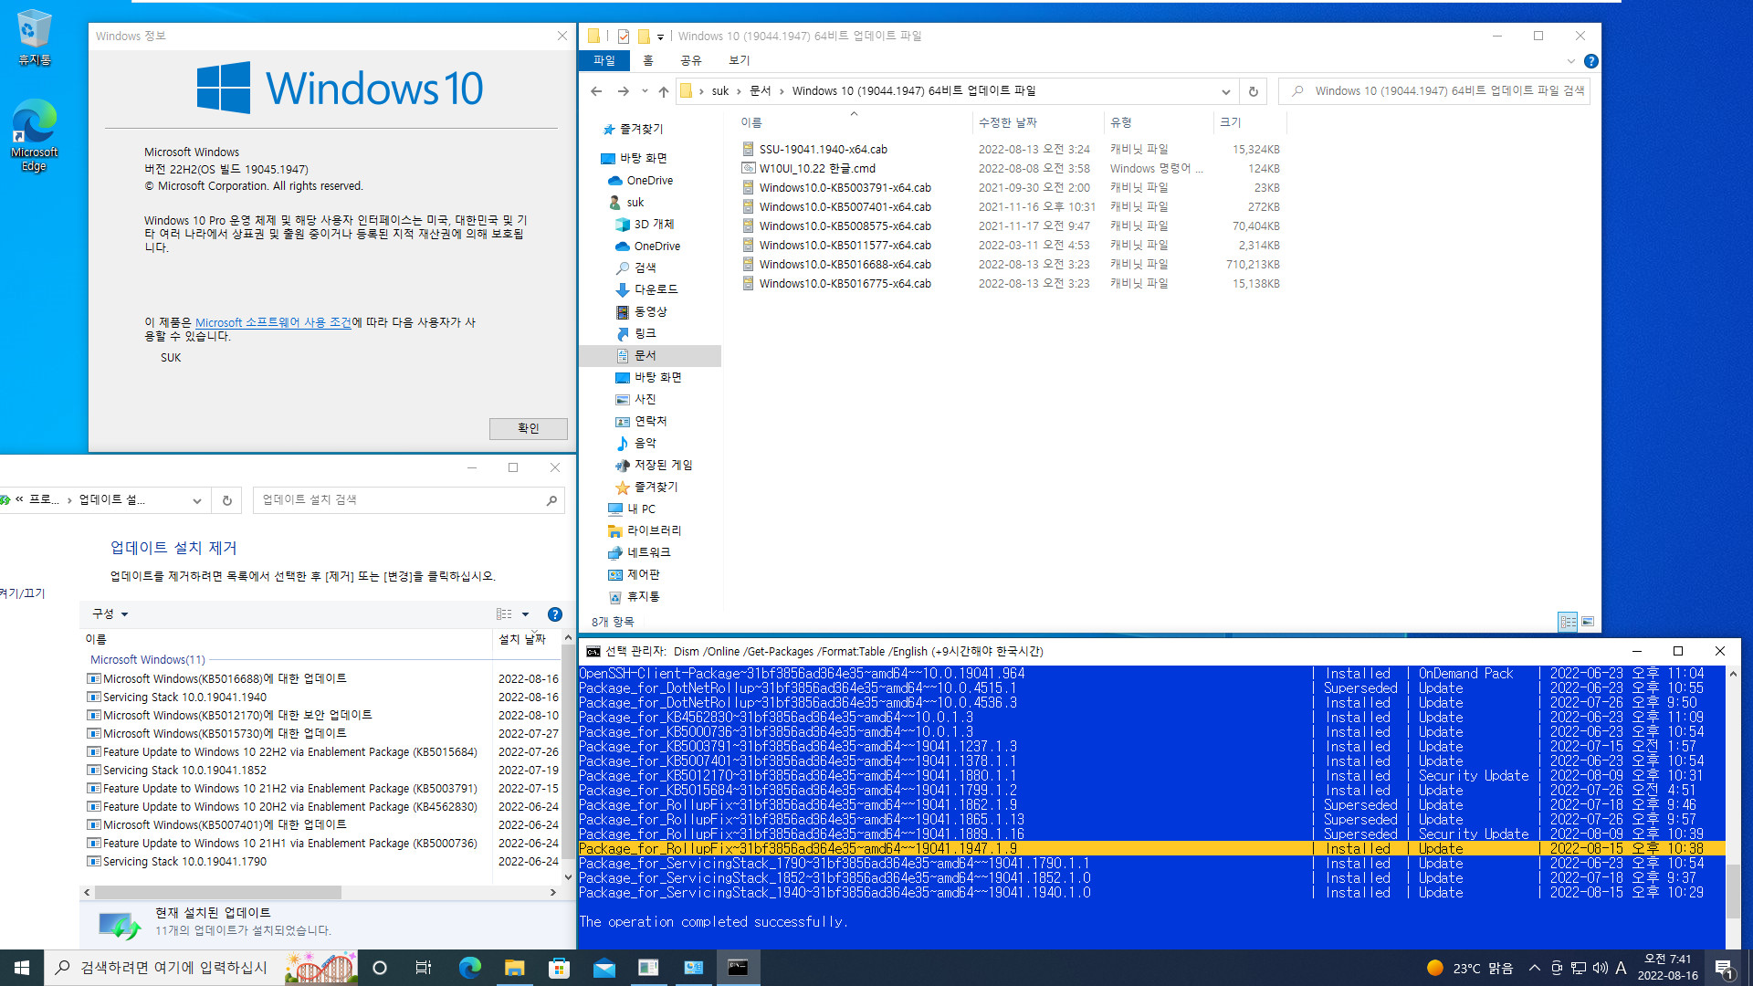Image resolution: width=1753 pixels, height=986 pixels.
Task: Click the search magnifier in installed updates
Action: click(x=551, y=500)
